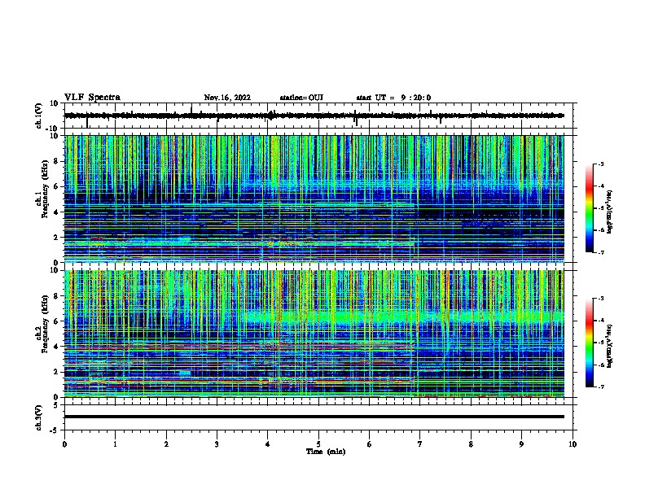Click the "ch.1(V)" waveform axis label
Viewport: 645px width, 498px height.
39,116
